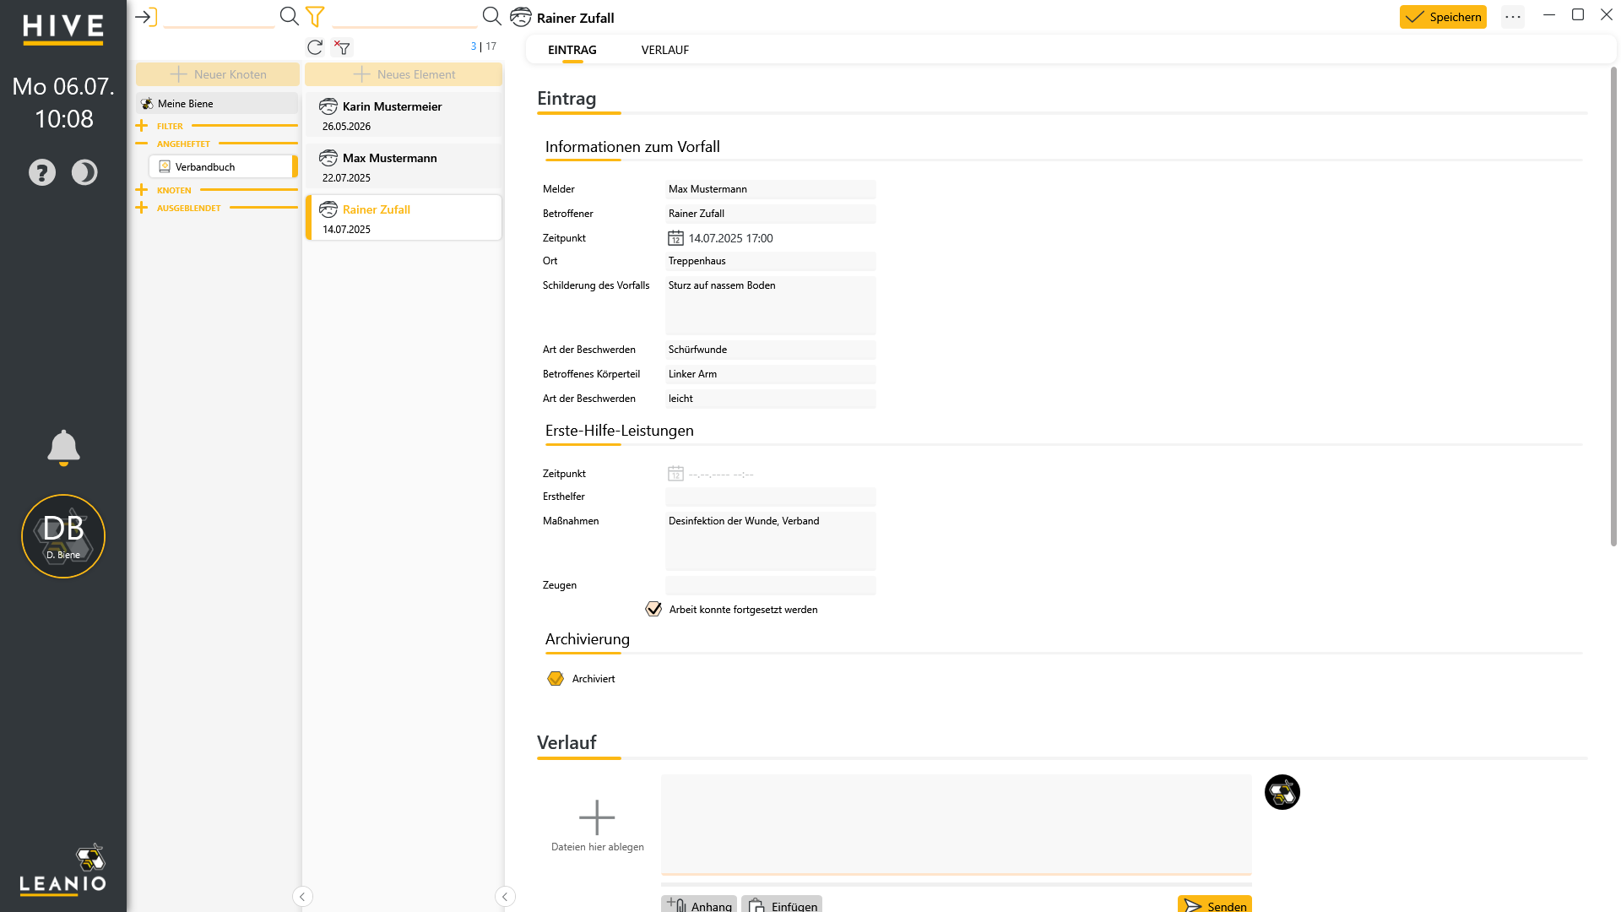
Task: Click the empty Ersthelfer field
Action: tap(771, 497)
